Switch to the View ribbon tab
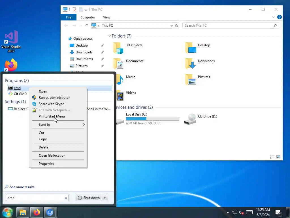This screenshot has height=218, width=290. click(106, 17)
